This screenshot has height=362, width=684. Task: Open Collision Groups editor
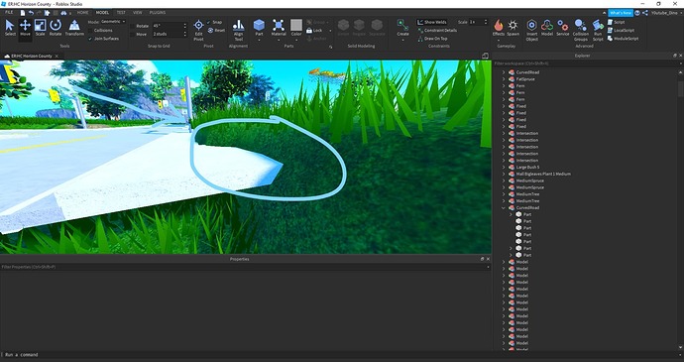tap(581, 30)
